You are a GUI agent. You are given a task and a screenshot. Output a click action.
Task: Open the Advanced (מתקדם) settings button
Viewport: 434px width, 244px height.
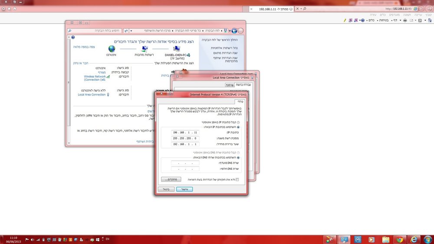point(171,179)
